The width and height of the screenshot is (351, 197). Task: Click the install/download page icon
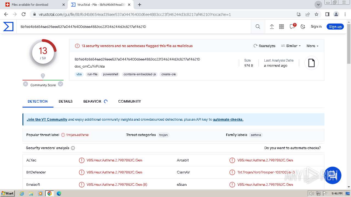299,14
